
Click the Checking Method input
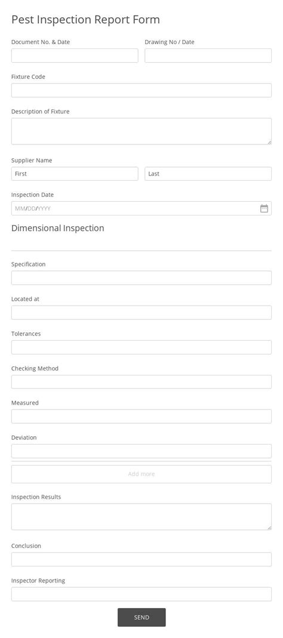(x=141, y=382)
